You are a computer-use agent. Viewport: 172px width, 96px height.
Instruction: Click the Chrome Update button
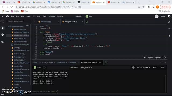click(165, 7)
